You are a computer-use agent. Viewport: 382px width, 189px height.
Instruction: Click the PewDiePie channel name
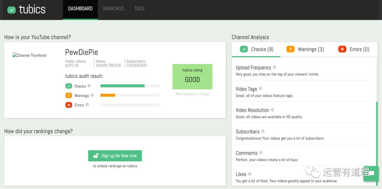(x=81, y=52)
